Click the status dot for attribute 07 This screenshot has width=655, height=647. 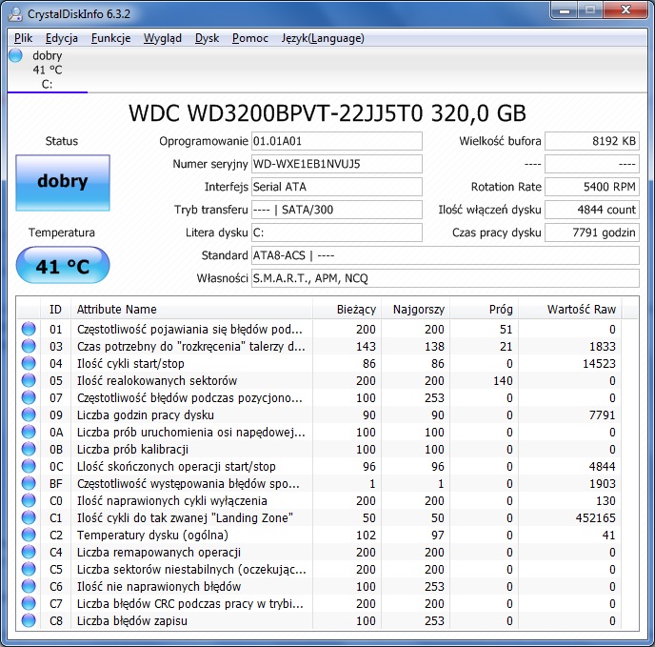(29, 397)
